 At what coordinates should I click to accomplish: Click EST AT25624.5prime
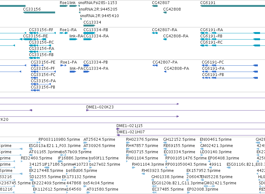coord(99,140)
